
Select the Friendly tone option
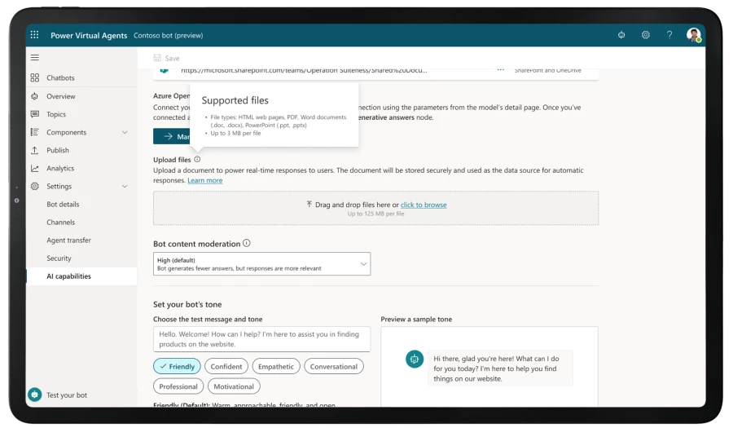click(177, 367)
